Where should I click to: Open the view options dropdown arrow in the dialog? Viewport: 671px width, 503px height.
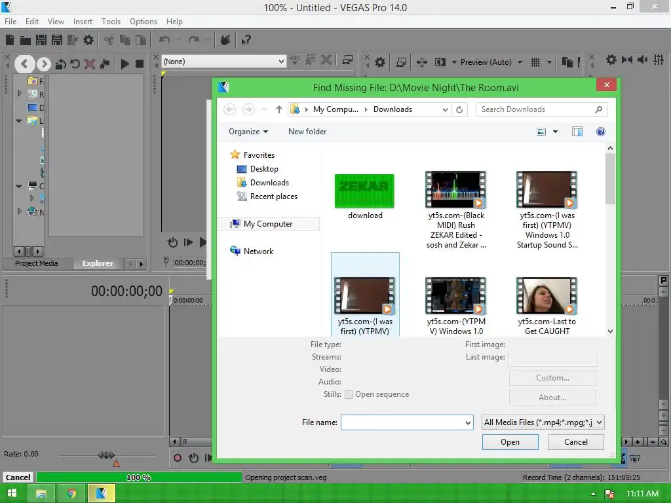555,132
